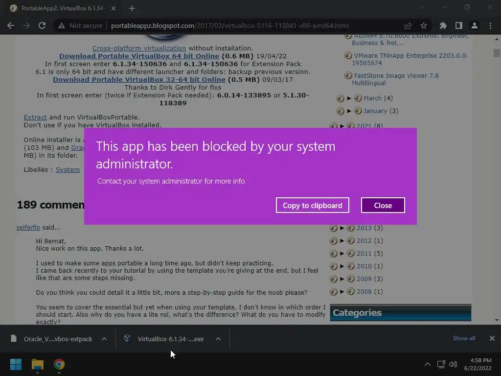This screenshot has width=501, height=376.
Task: Click the page vertical scrollbar thumb
Action: (x=496, y=53)
